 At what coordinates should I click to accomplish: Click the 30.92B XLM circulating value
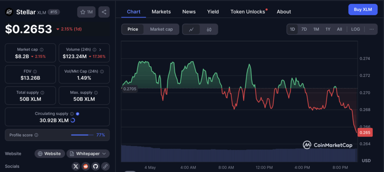(54, 120)
